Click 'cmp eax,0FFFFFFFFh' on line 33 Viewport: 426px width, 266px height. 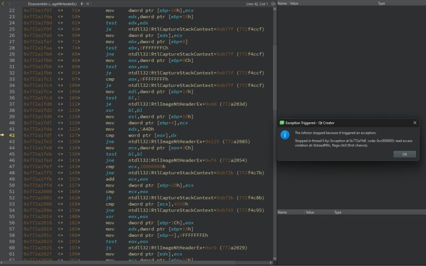[x=137, y=79]
